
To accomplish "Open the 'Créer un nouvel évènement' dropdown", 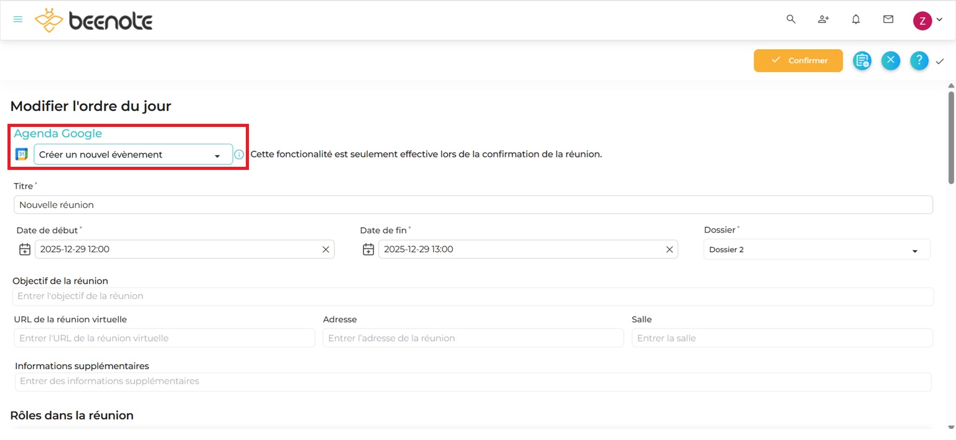I will pyautogui.click(x=132, y=154).
